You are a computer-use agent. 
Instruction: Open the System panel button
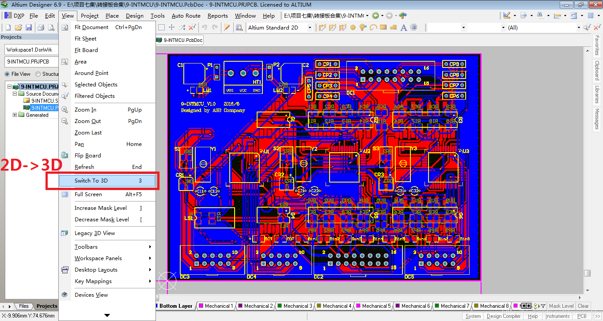point(473,316)
